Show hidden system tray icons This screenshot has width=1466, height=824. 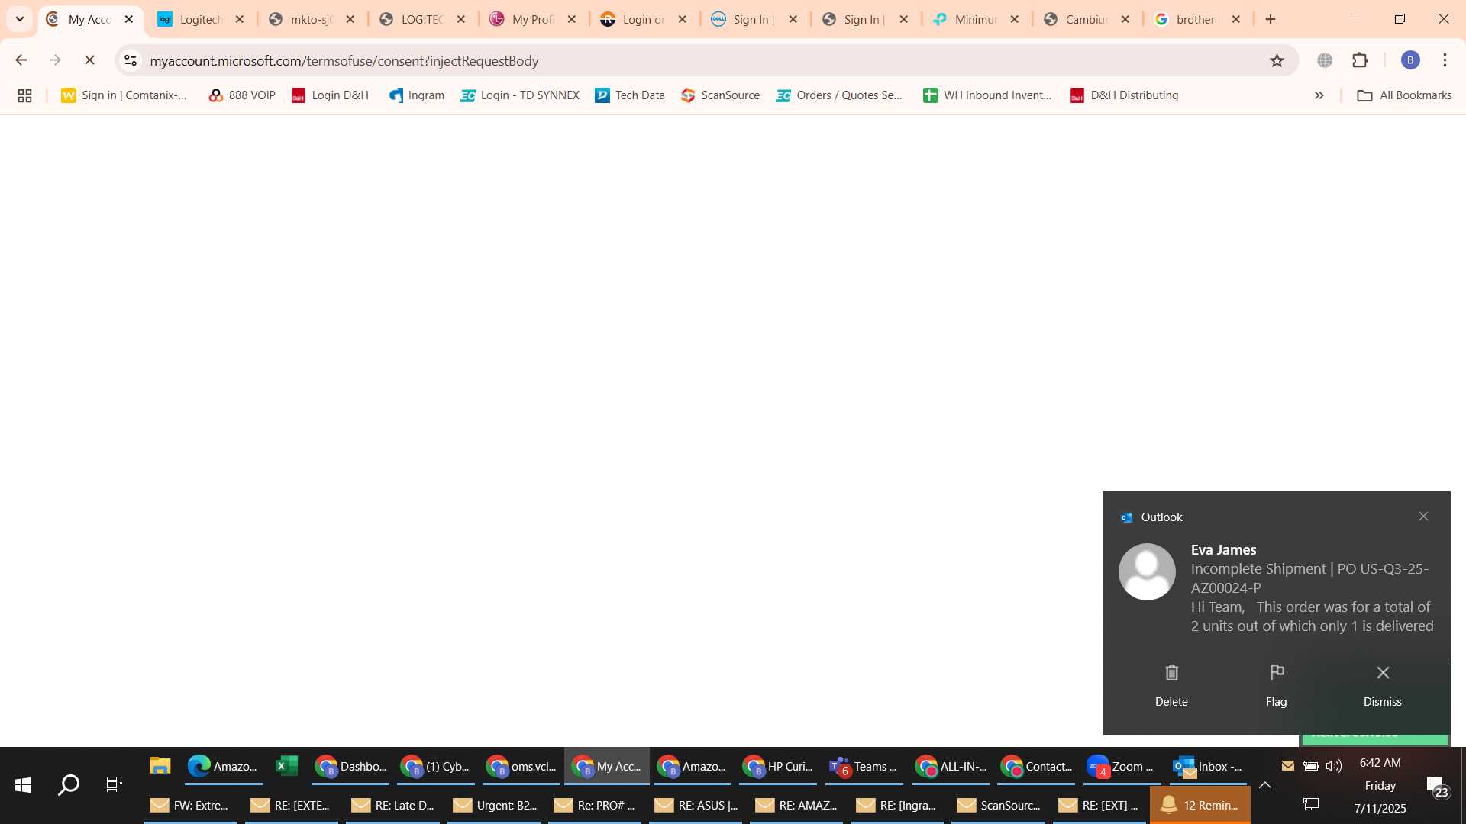coord(1265,785)
